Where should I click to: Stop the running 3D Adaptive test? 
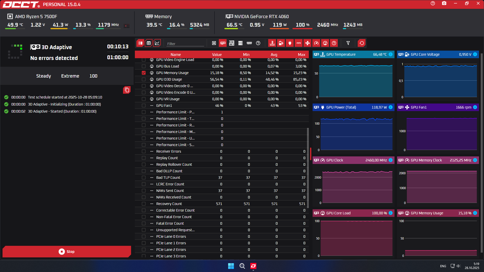[67, 252]
